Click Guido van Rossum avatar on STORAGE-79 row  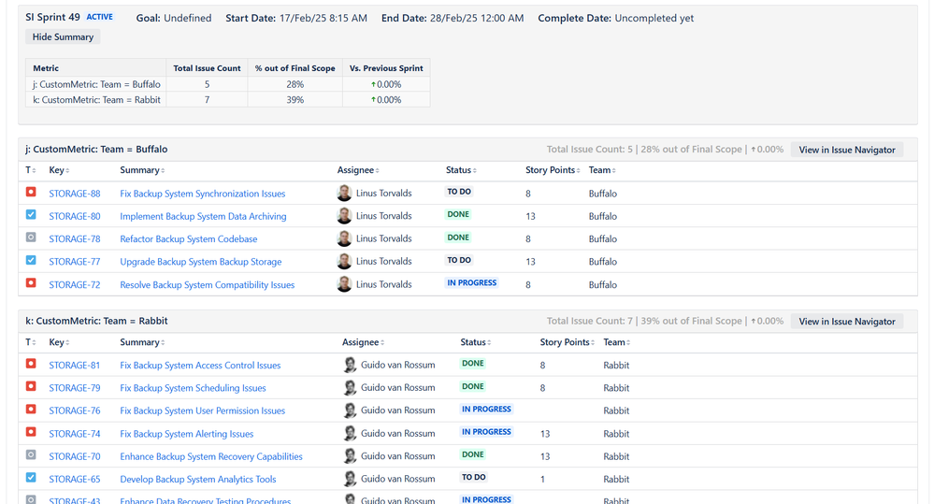point(350,387)
